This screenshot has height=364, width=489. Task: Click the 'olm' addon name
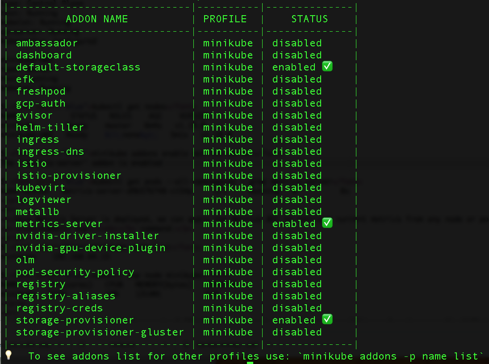25,260
